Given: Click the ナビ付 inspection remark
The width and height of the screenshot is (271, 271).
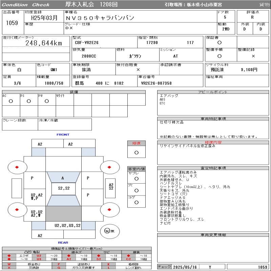Looking at the screenshot, I should (x=165, y=223).
